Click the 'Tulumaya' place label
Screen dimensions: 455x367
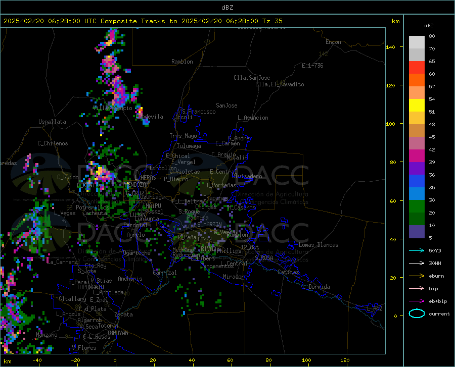(x=189, y=146)
